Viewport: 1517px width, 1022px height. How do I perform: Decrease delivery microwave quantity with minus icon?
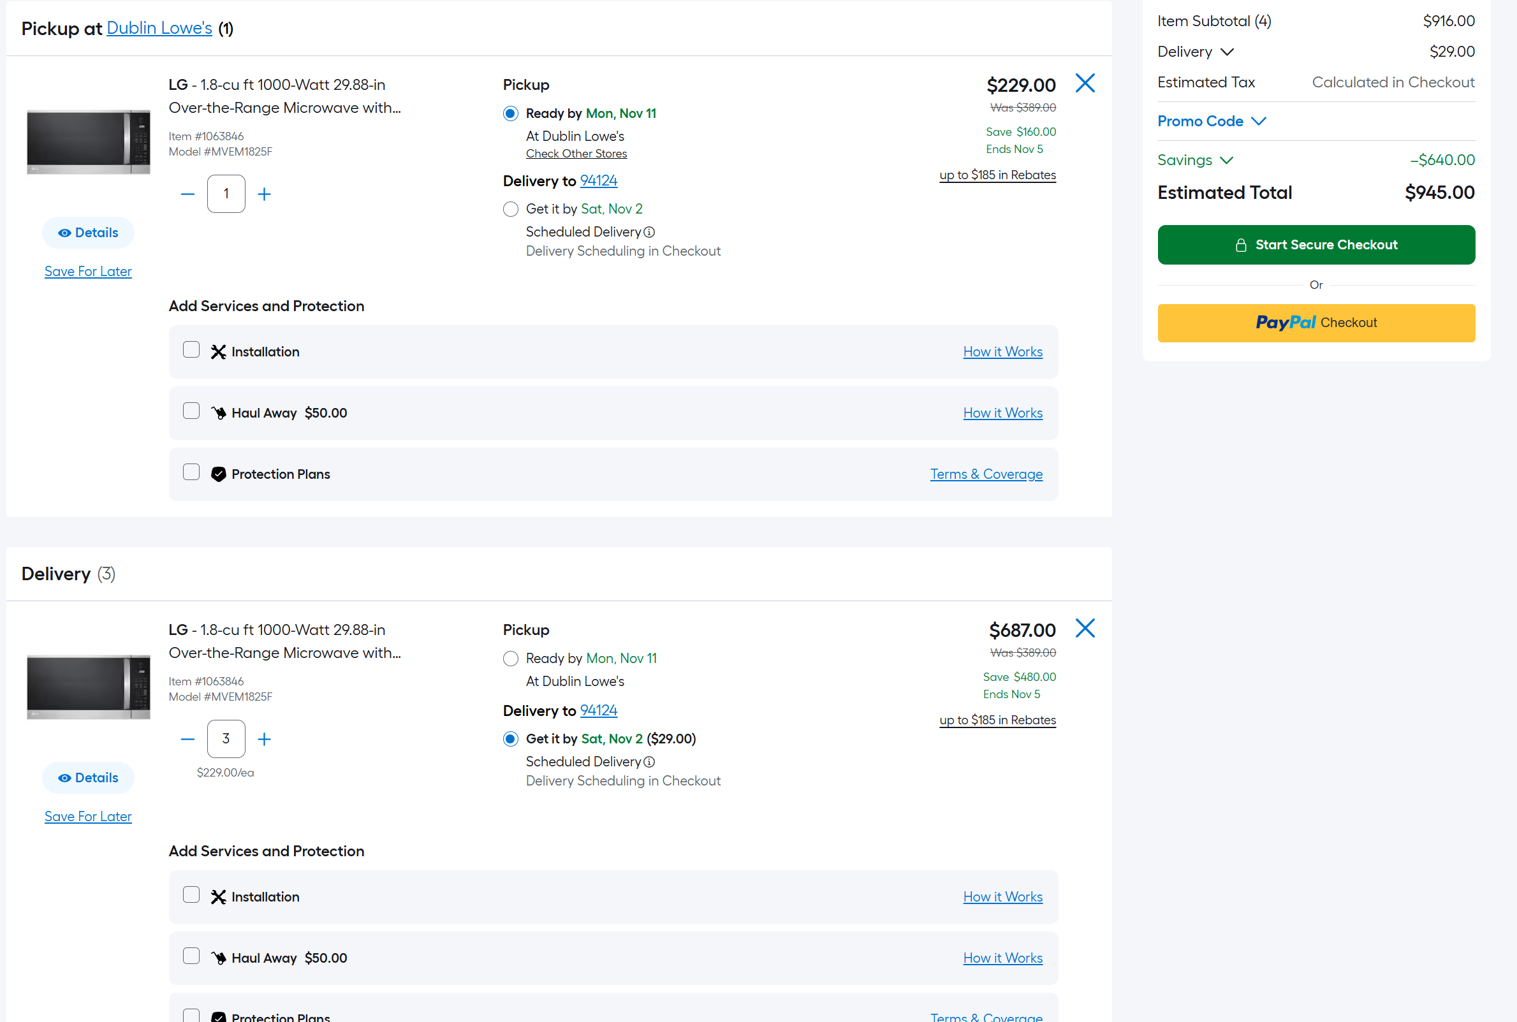pyautogui.click(x=187, y=739)
